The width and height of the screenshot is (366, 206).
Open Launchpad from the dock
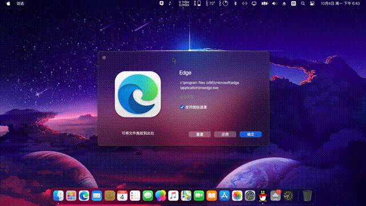click(x=71, y=196)
